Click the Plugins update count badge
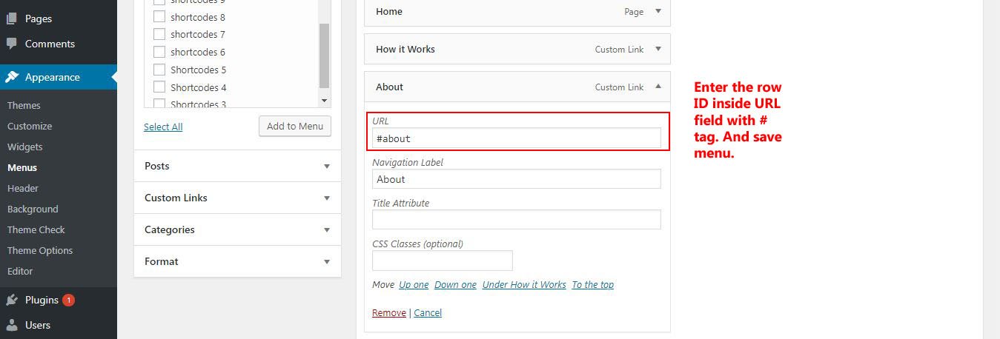This screenshot has height=339, width=1000. click(68, 300)
